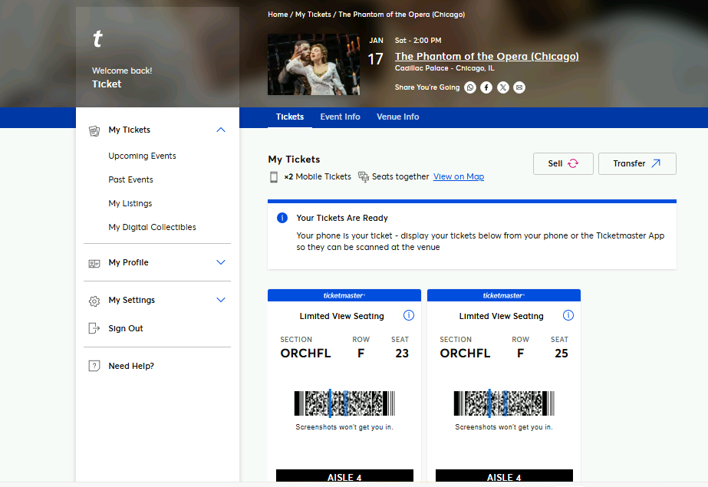708x487 pixels.
Task: Click the Need Help question mark icon
Action: pyautogui.click(x=94, y=366)
